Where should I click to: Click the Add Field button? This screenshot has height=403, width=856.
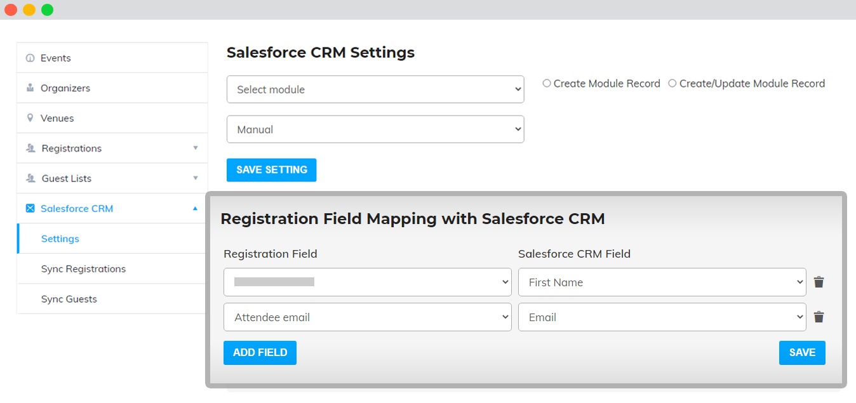click(260, 353)
